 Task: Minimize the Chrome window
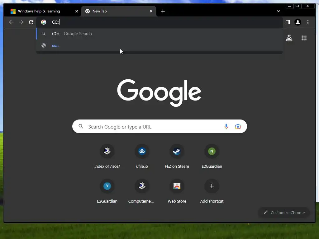coord(289,6)
